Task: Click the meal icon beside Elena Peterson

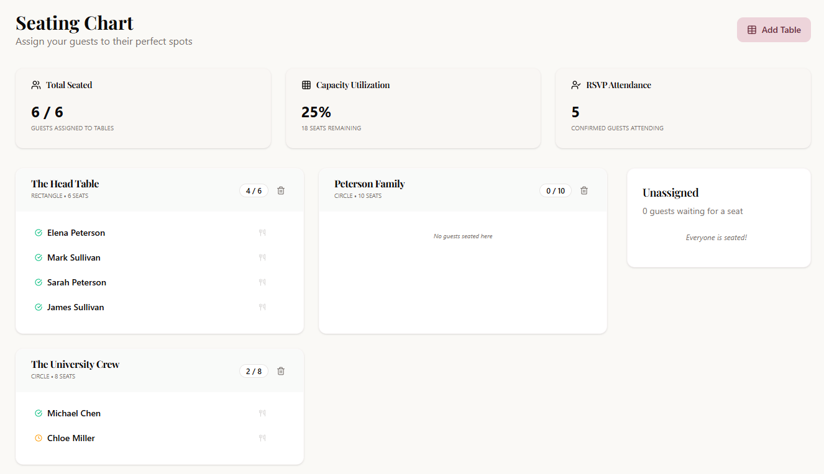Action: pyautogui.click(x=262, y=233)
